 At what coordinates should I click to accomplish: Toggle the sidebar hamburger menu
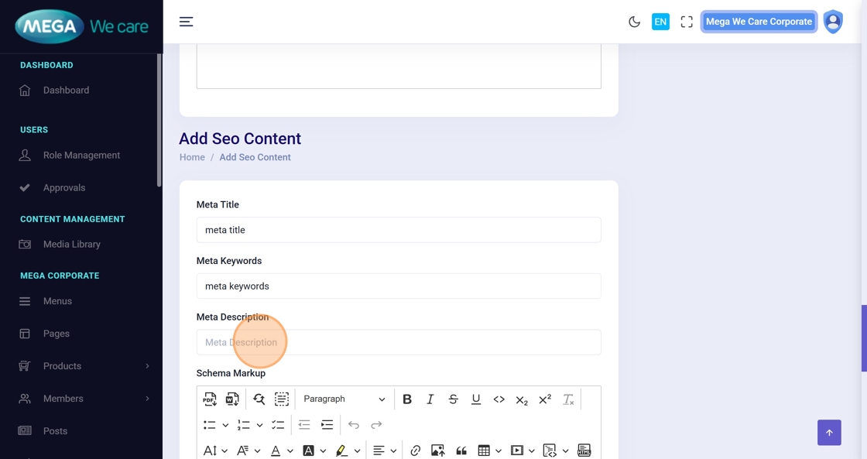(186, 22)
